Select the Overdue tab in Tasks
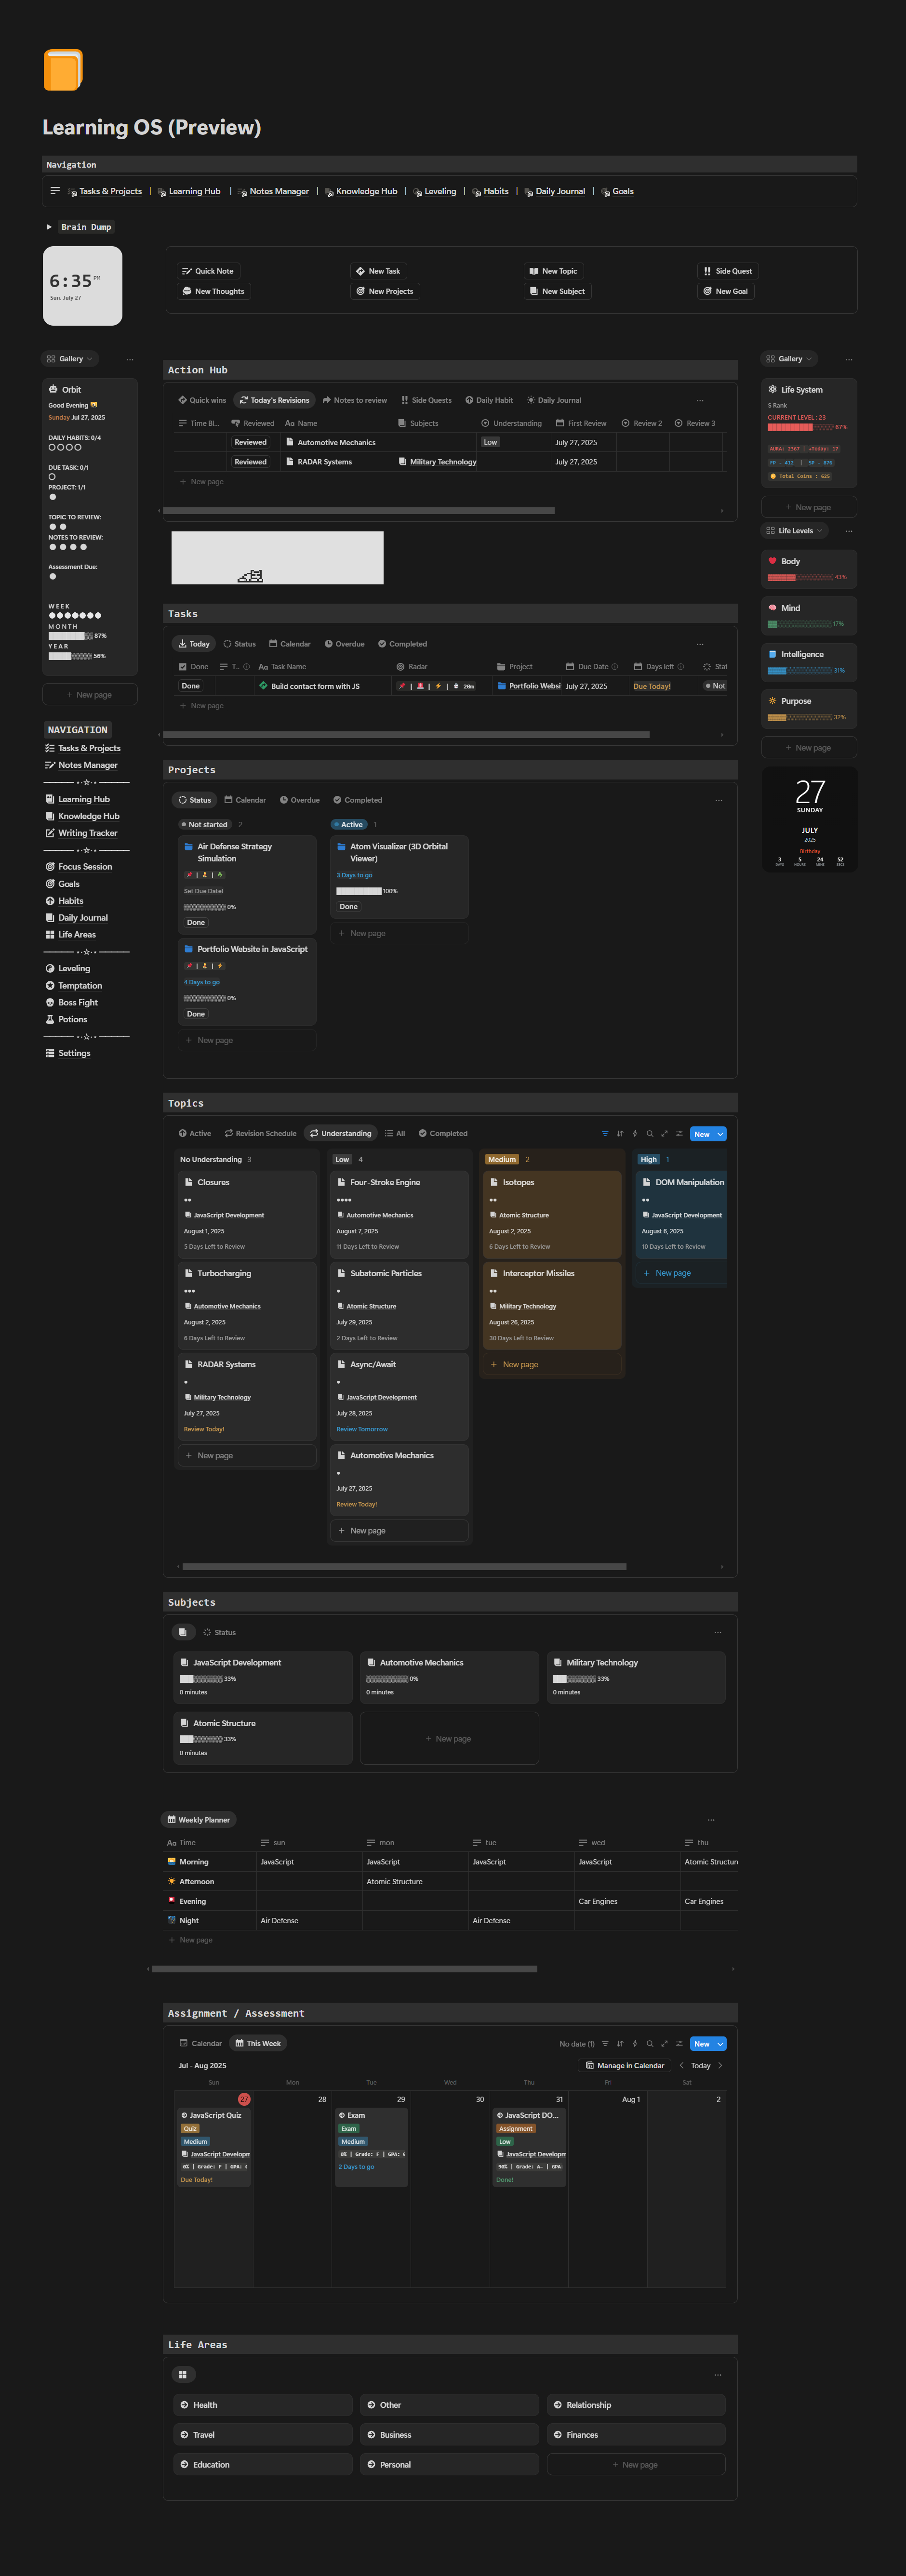 click(x=344, y=644)
